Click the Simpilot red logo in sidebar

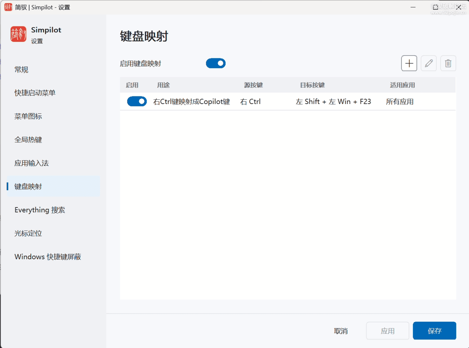tap(18, 34)
